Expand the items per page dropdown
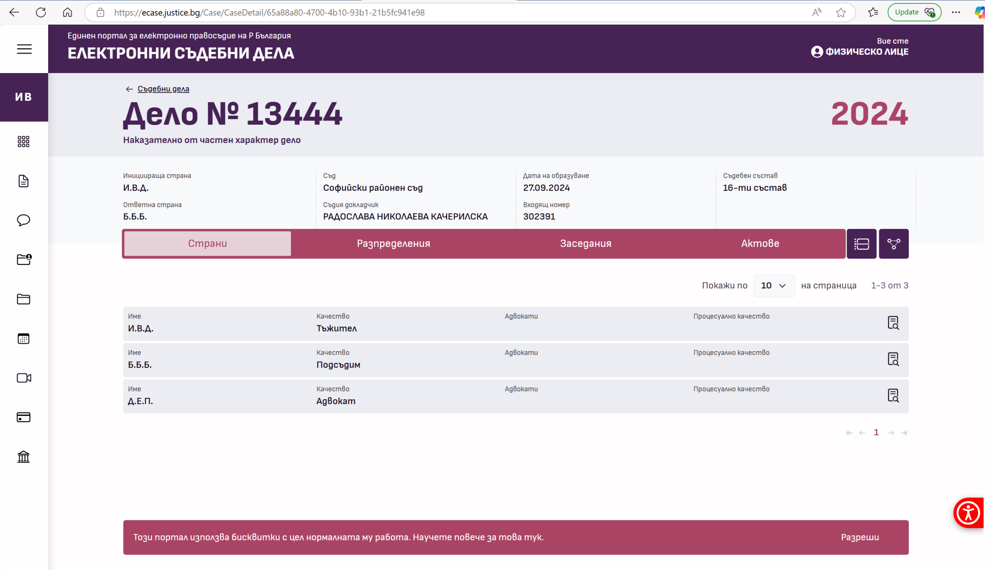The height and width of the screenshot is (570, 985). click(x=773, y=286)
